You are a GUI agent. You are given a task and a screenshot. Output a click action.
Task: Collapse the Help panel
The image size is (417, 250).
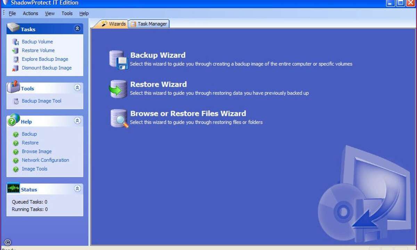pos(77,120)
